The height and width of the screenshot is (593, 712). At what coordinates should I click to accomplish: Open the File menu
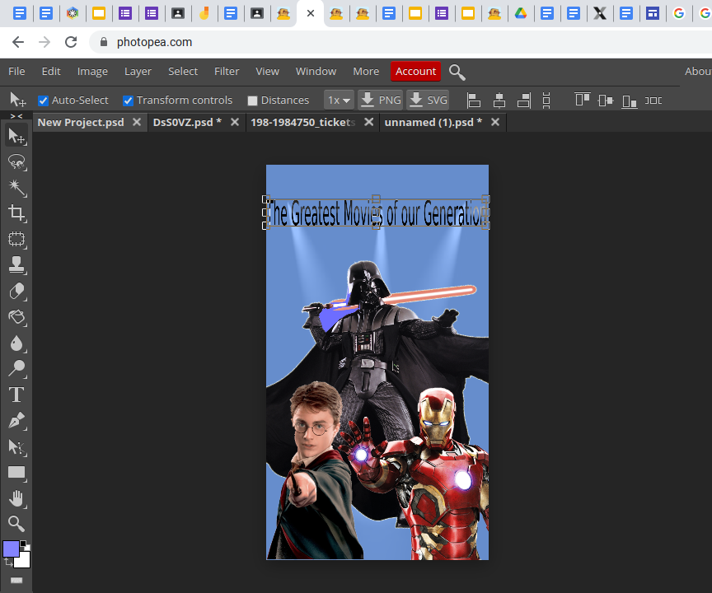point(16,71)
